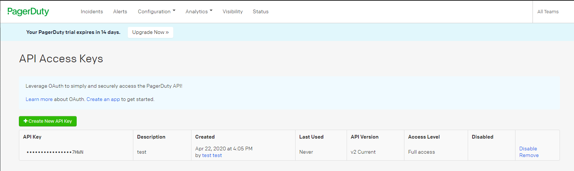
Task: Select the 'test' description cell
Action: coord(141,152)
